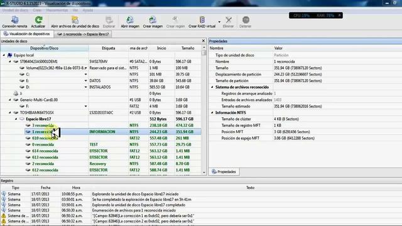The image size is (402, 226).
Task: Click the Crear RAID virtual icon
Action: click(202, 19)
